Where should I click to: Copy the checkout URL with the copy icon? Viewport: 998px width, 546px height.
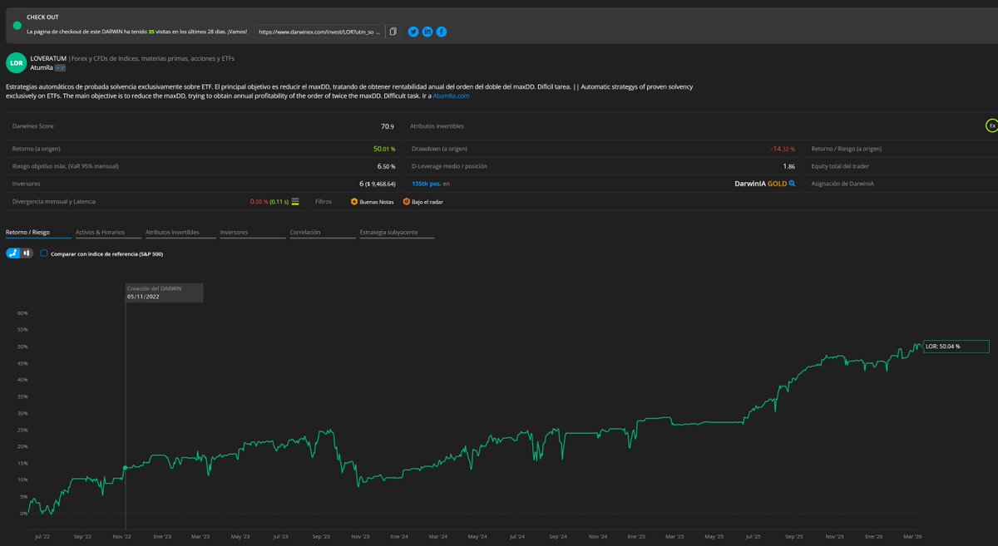(x=393, y=32)
